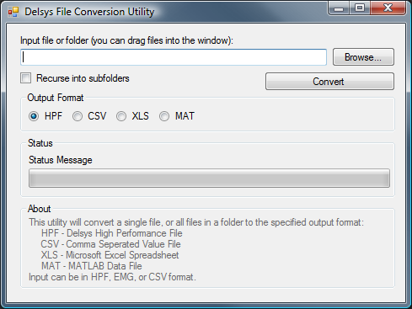Click the 'HPF - Delsys High Performance File' line
Image resolution: width=412 pixels, height=309 pixels.
coord(112,233)
